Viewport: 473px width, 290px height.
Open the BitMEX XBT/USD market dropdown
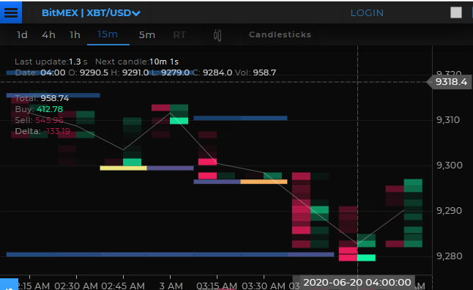click(91, 13)
